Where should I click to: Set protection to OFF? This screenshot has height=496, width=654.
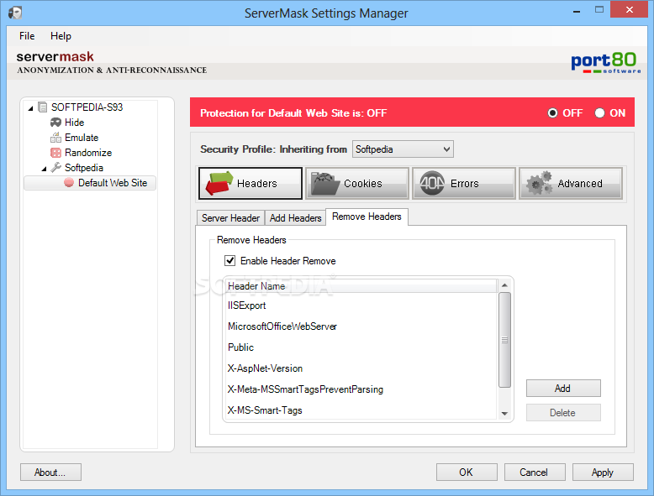(x=552, y=112)
